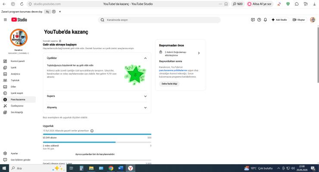Click Aç to enable malware protection
The height and width of the screenshot is (172, 319).
click(x=47, y=12)
